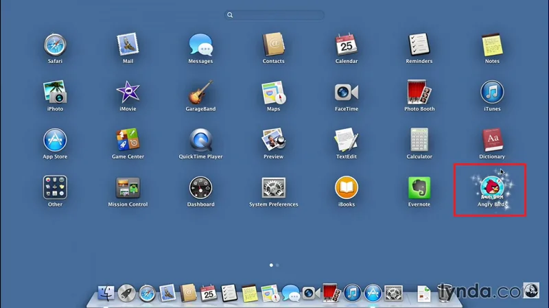Open App Store in the Launchpad grid
549x308 pixels.
[55, 140]
